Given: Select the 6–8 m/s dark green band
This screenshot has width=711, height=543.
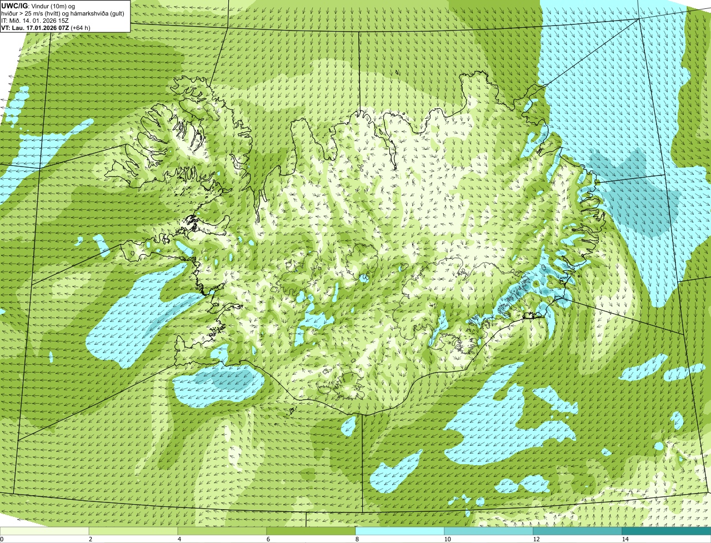Looking at the screenshot, I should tap(311, 531).
